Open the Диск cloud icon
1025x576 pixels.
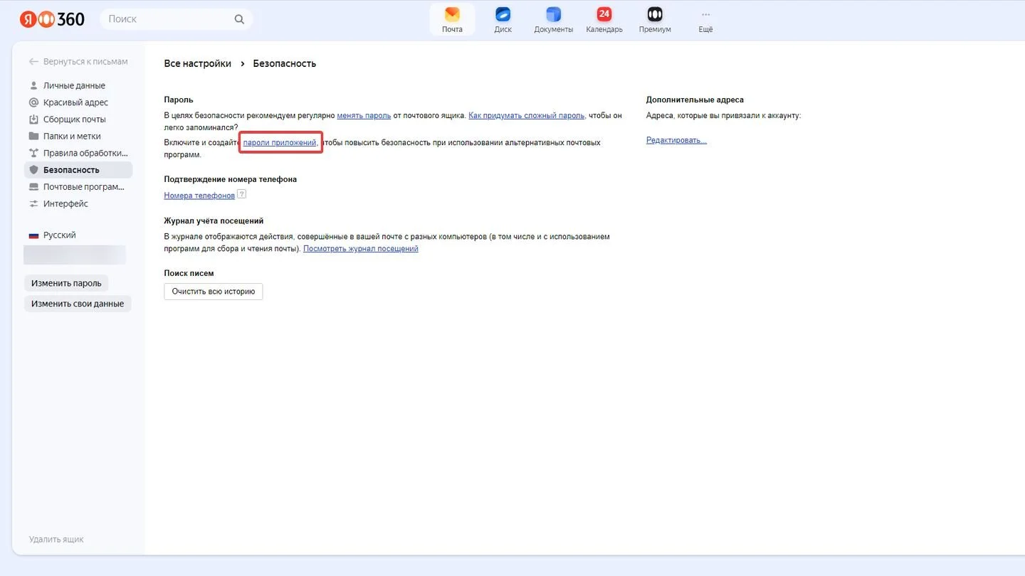pos(503,14)
